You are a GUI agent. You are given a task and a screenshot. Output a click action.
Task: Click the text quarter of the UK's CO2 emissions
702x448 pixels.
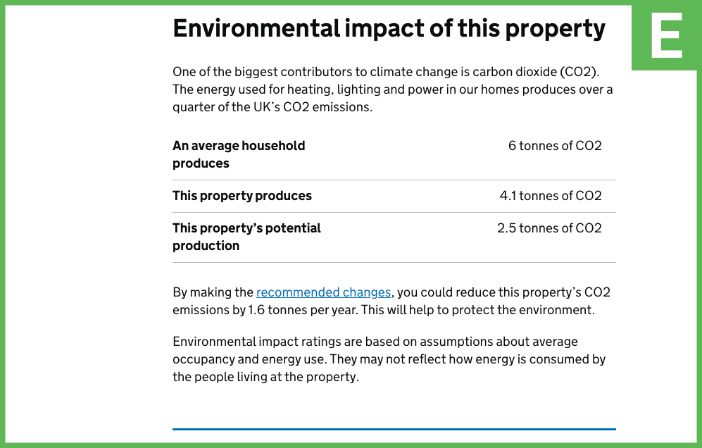pyautogui.click(x=272, y=107)
